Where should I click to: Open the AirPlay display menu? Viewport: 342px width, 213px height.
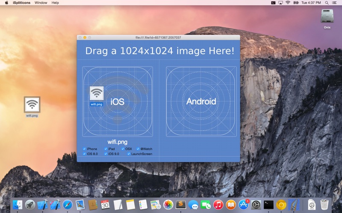[280, 3]
